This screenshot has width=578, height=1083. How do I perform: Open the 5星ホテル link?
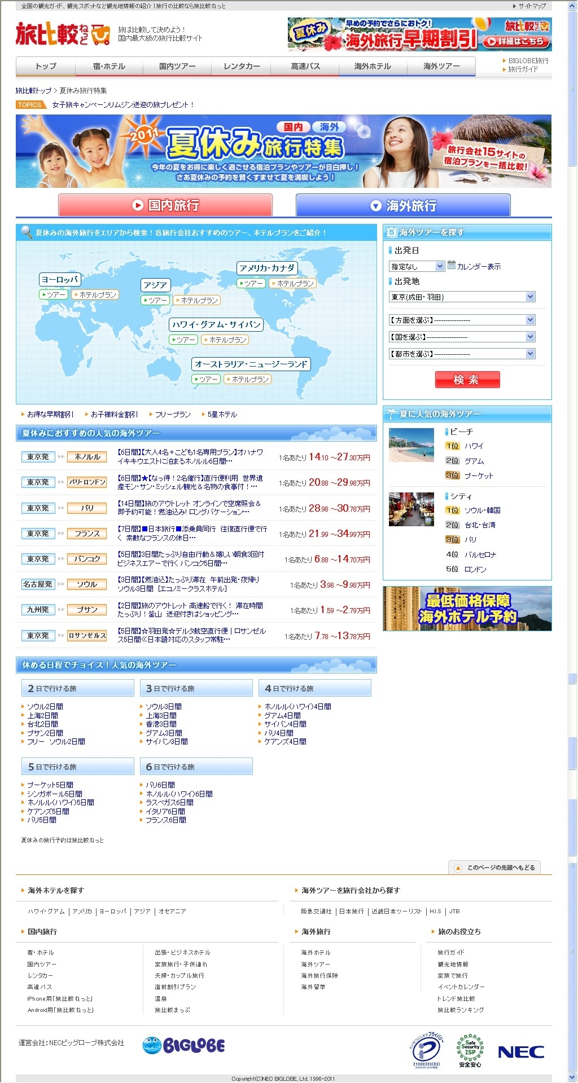222,414
